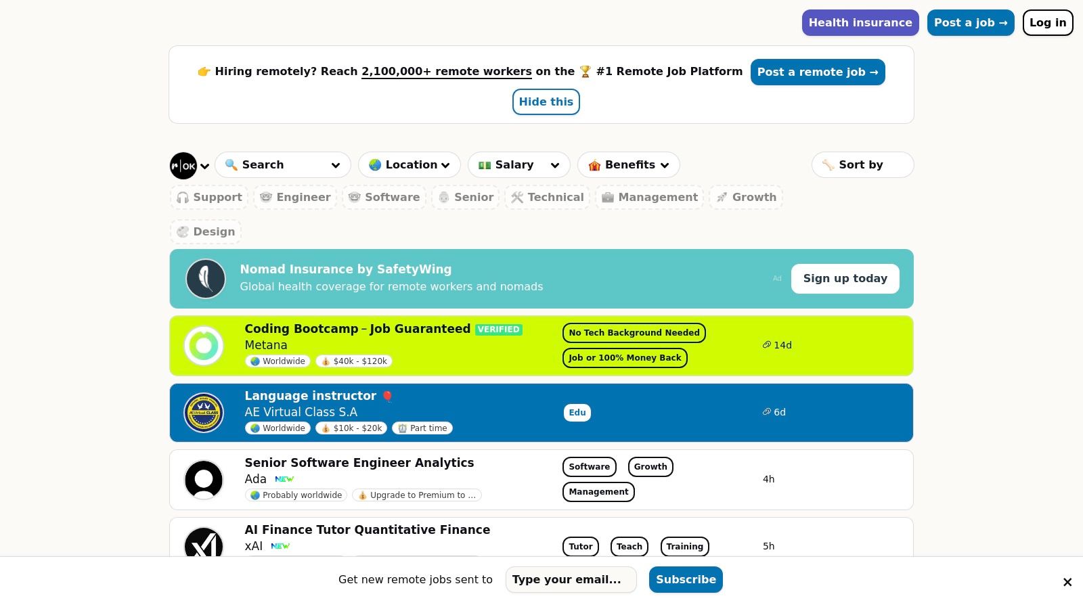
Task: Open the Salary filter dropdown
Action: (x=518, y=165)
